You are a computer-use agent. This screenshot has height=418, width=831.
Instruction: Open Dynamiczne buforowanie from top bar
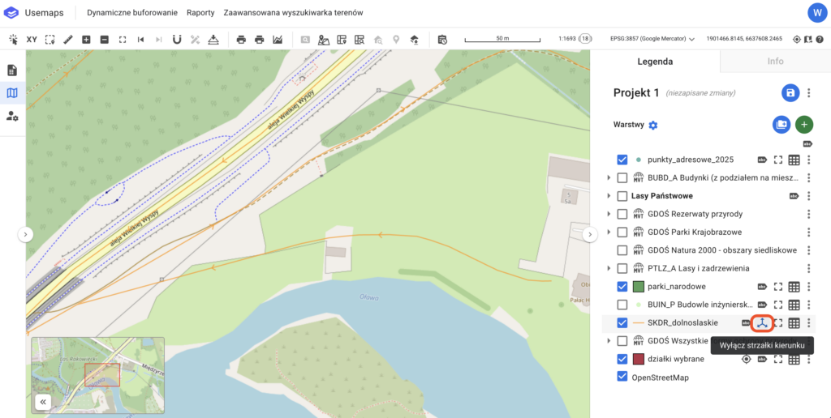tap(131, 14)
